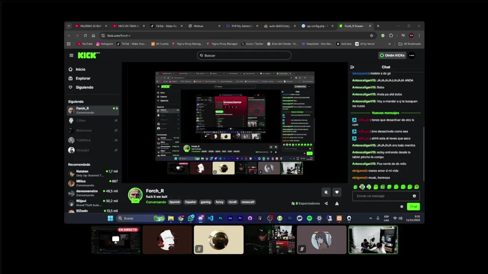Open tab search dropdown arrow
488x274 pixels.
(69, 26)
